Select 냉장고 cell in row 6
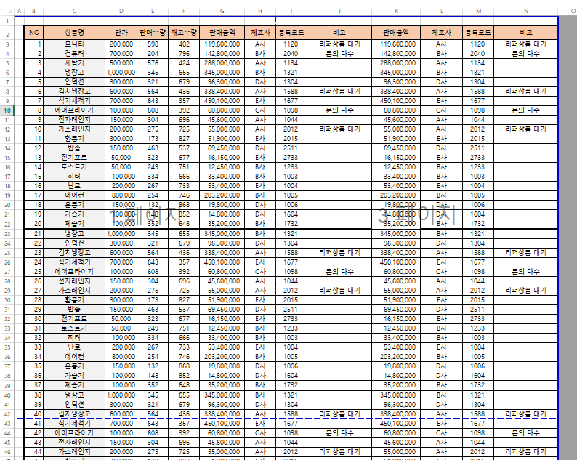The width and height of the screenshot is (577, 460). 74,73
